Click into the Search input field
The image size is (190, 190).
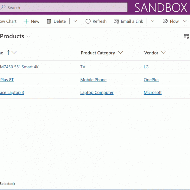(x=64, y=8)
